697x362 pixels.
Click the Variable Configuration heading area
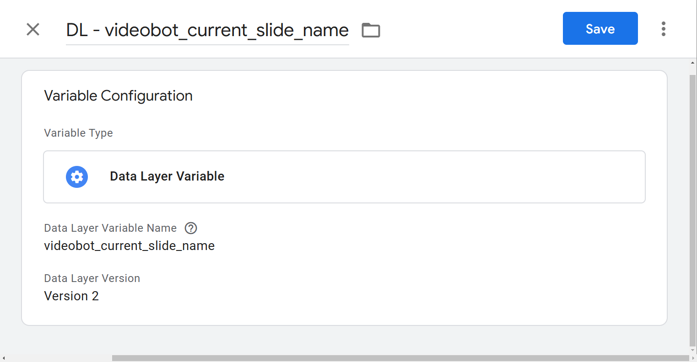[118, 96]
